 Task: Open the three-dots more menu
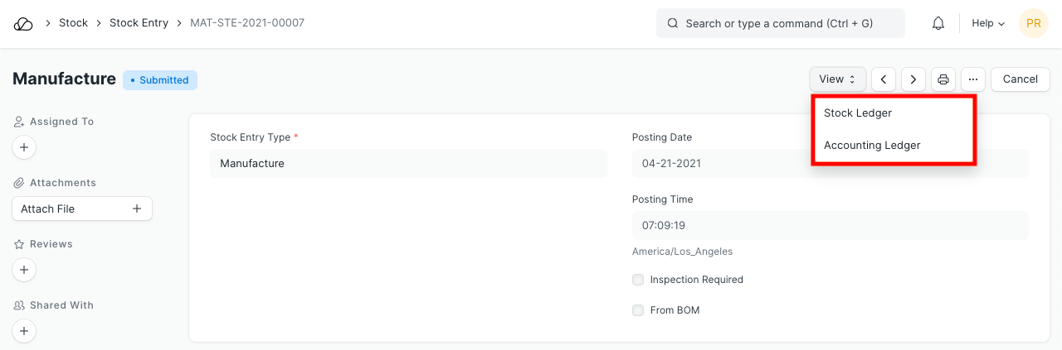973,79
